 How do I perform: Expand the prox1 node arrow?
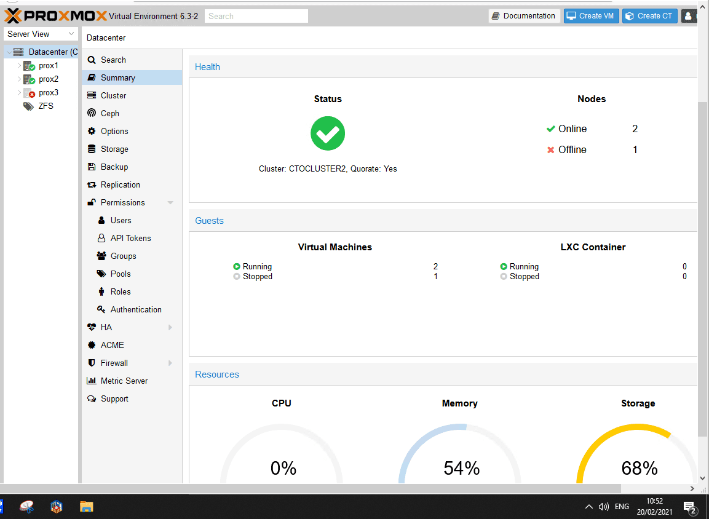coord(20,66)
